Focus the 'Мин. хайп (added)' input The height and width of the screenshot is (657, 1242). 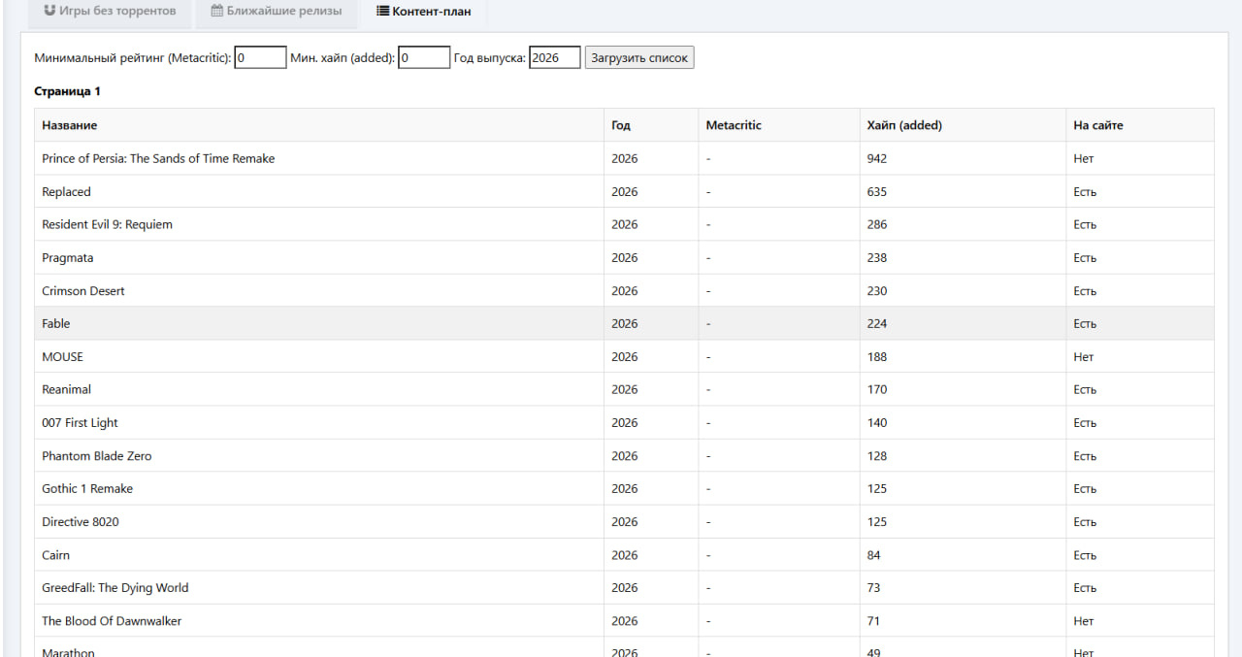point(424,58)
